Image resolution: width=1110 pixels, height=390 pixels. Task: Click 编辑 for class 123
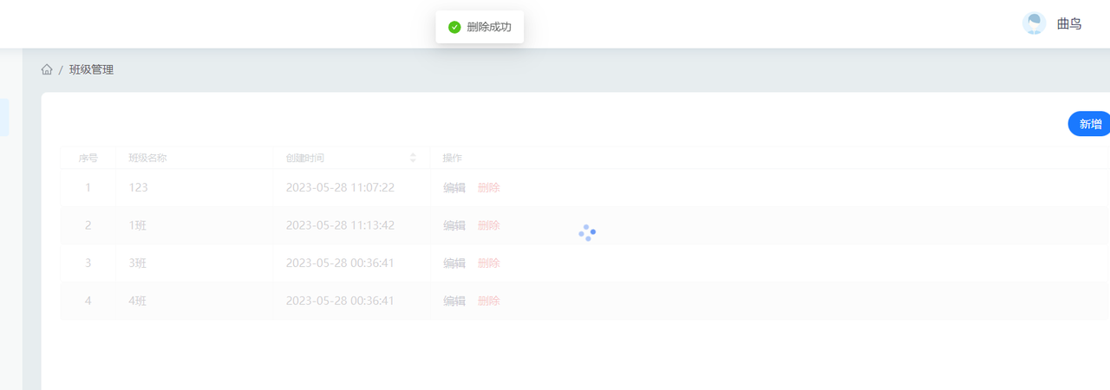(x=454, y=187)
